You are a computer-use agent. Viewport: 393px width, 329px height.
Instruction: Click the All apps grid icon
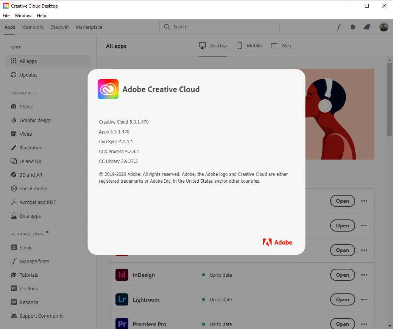click(14, 61)
